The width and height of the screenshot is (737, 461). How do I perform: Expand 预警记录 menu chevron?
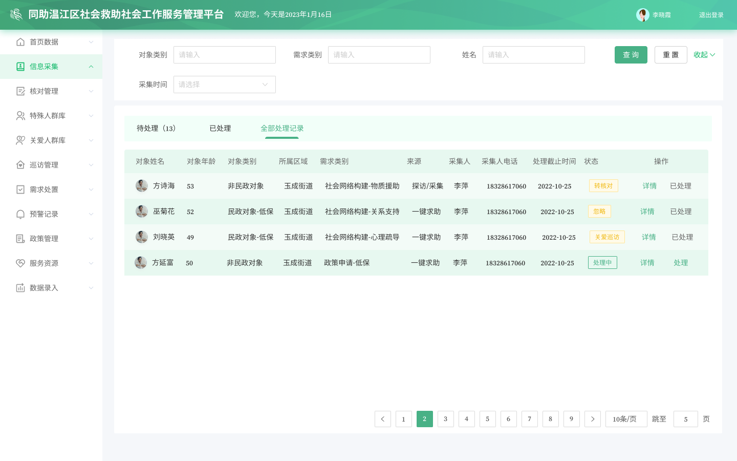point(91,214)
